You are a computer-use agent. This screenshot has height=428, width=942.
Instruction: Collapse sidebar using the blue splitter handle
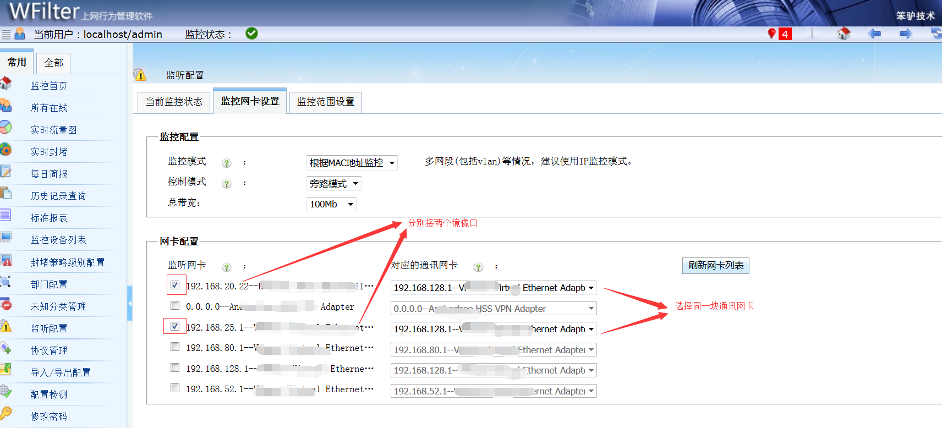point(130,303)
